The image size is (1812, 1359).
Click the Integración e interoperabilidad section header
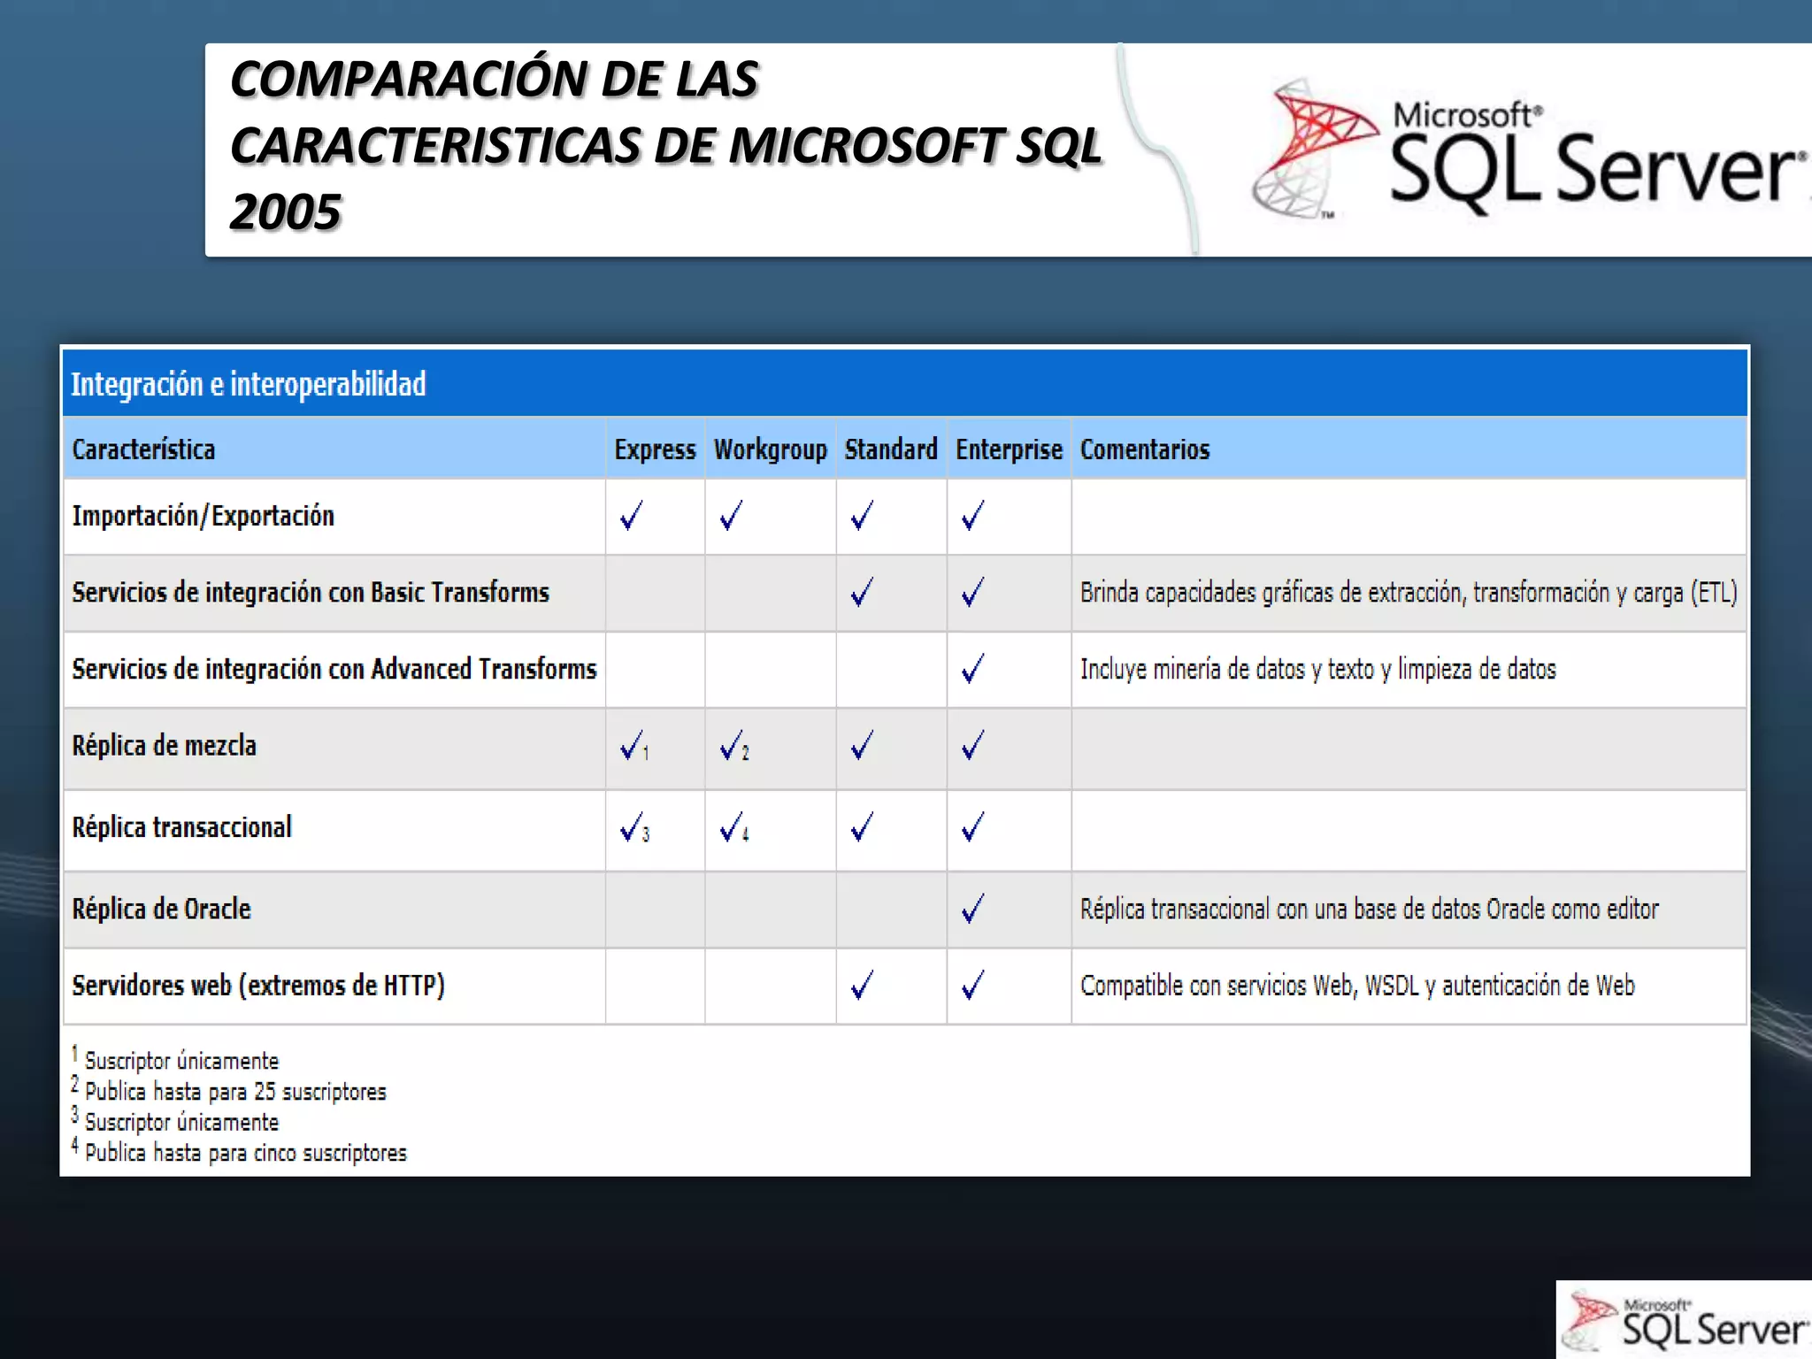point(249,384)
